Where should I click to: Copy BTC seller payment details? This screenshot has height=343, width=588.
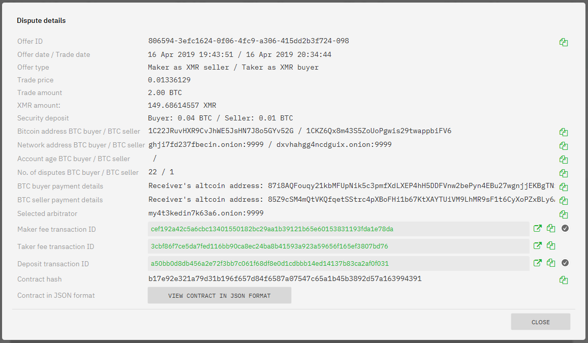point(563,201)
